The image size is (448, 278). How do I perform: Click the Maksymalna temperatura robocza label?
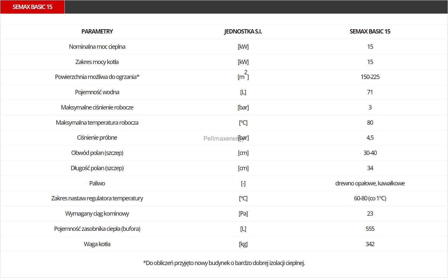(x=97, y=123)
